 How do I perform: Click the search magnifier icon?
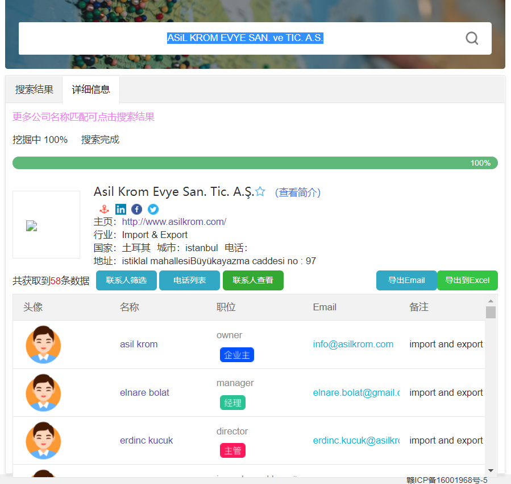pos(472,38)
